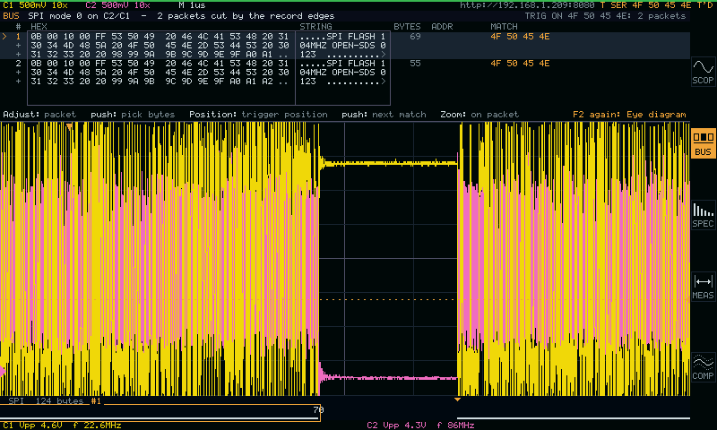Select the highlighted BUS mode icon
717x430 pixels.
click(x=703, y=143)
